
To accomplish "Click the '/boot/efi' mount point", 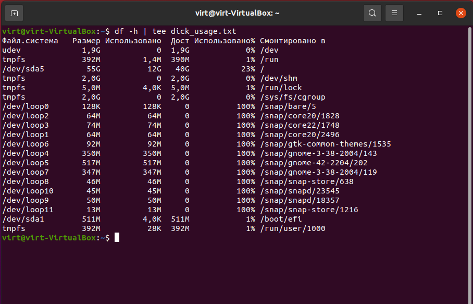I will coord(281,219).
